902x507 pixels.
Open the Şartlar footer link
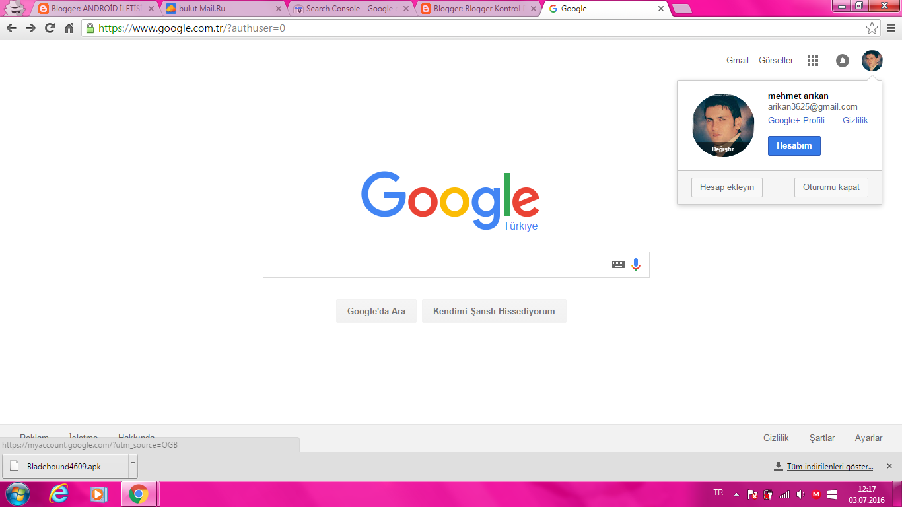822,438
